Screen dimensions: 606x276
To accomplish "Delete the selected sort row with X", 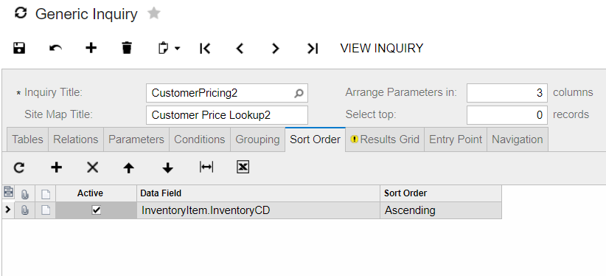I will tap(92, 168).
